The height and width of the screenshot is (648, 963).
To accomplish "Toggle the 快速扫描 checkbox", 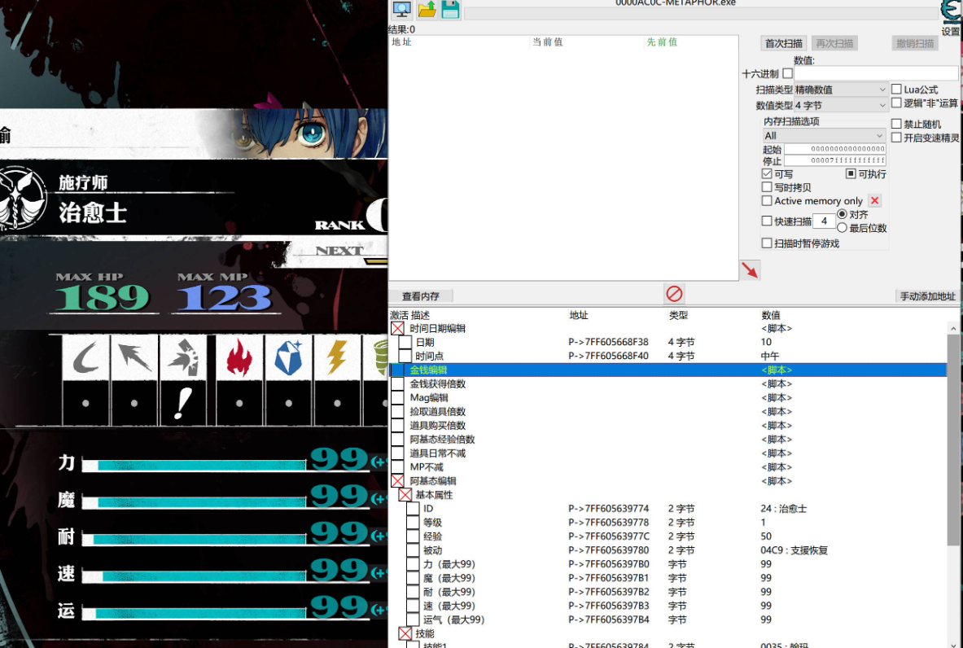I will click(767, 221).
